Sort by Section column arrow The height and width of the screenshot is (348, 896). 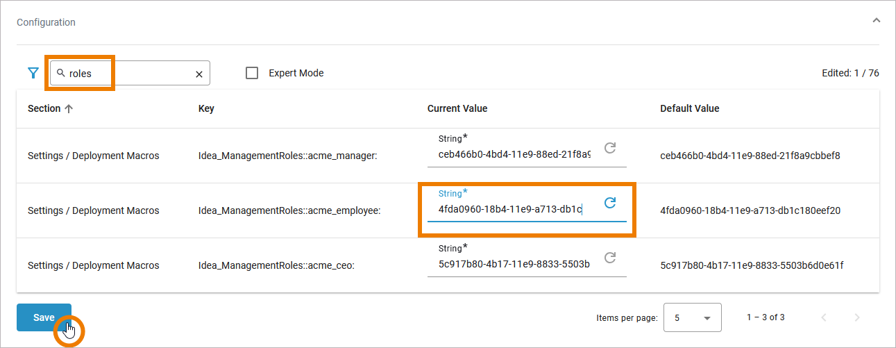pyautogui.click(x=69, y=108)
